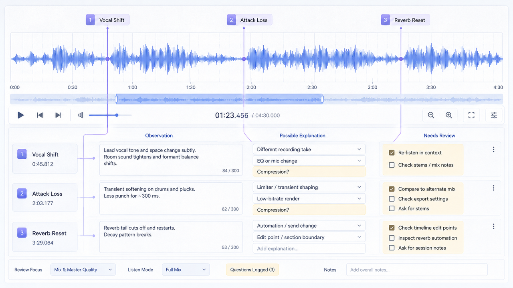
Task: Check the Check stems / mix notes box
Action: pos(392,165)
